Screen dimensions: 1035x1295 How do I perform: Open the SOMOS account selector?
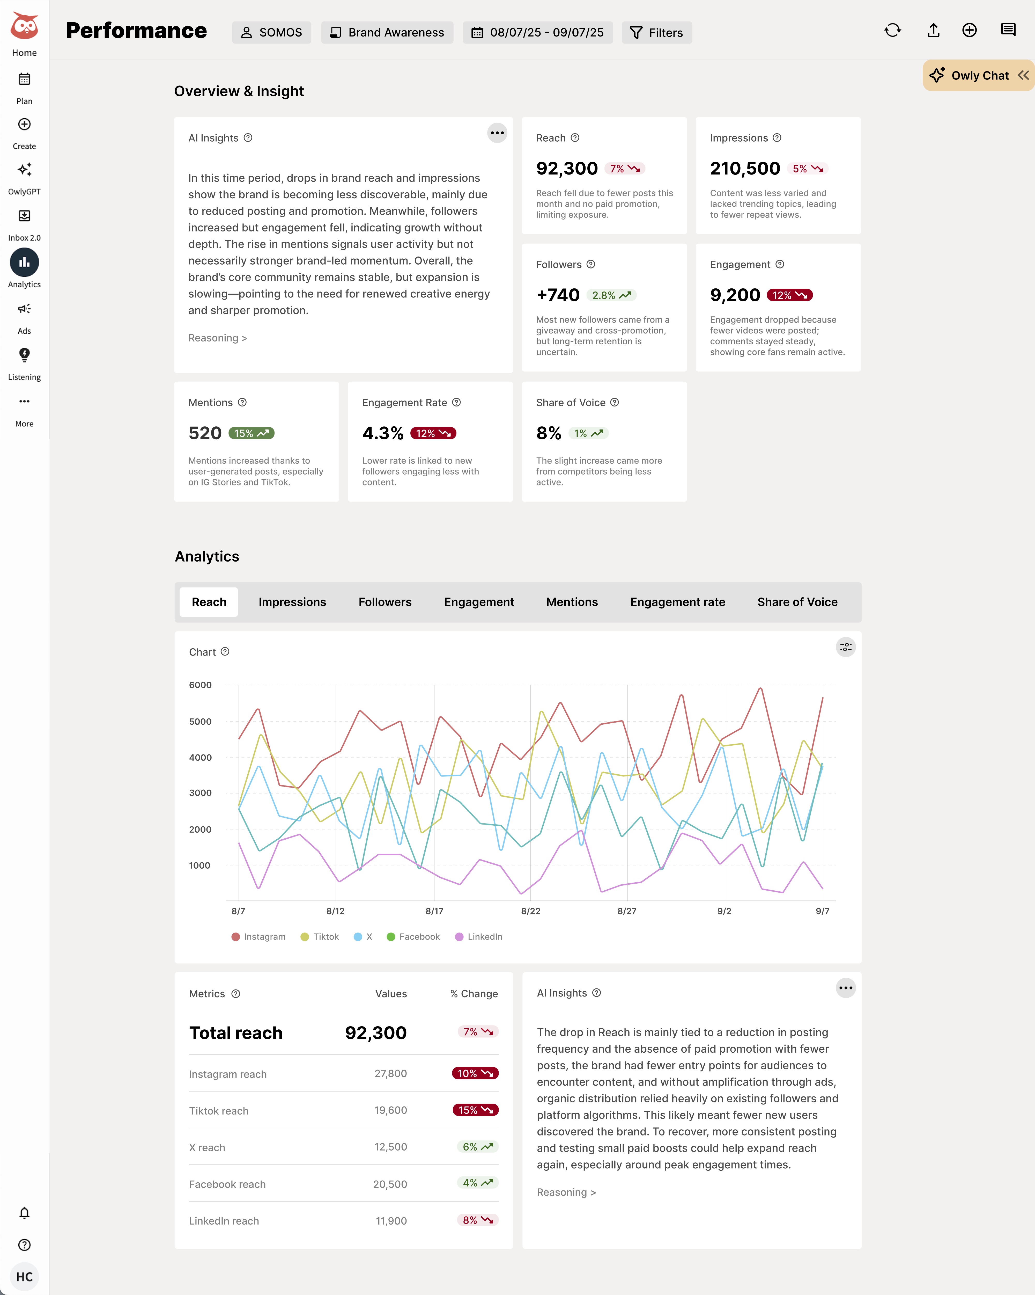point(271,32)
